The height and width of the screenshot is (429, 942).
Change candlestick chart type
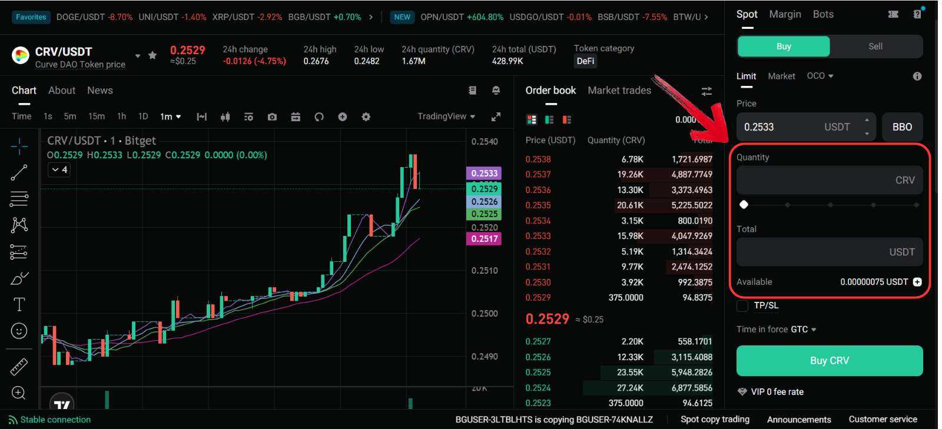click(225, 117)
